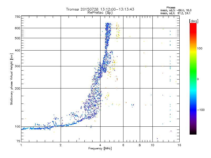The image size is (211, 158).
Task: Click the 'Phases' header text
Action: (x=171, y=8)
